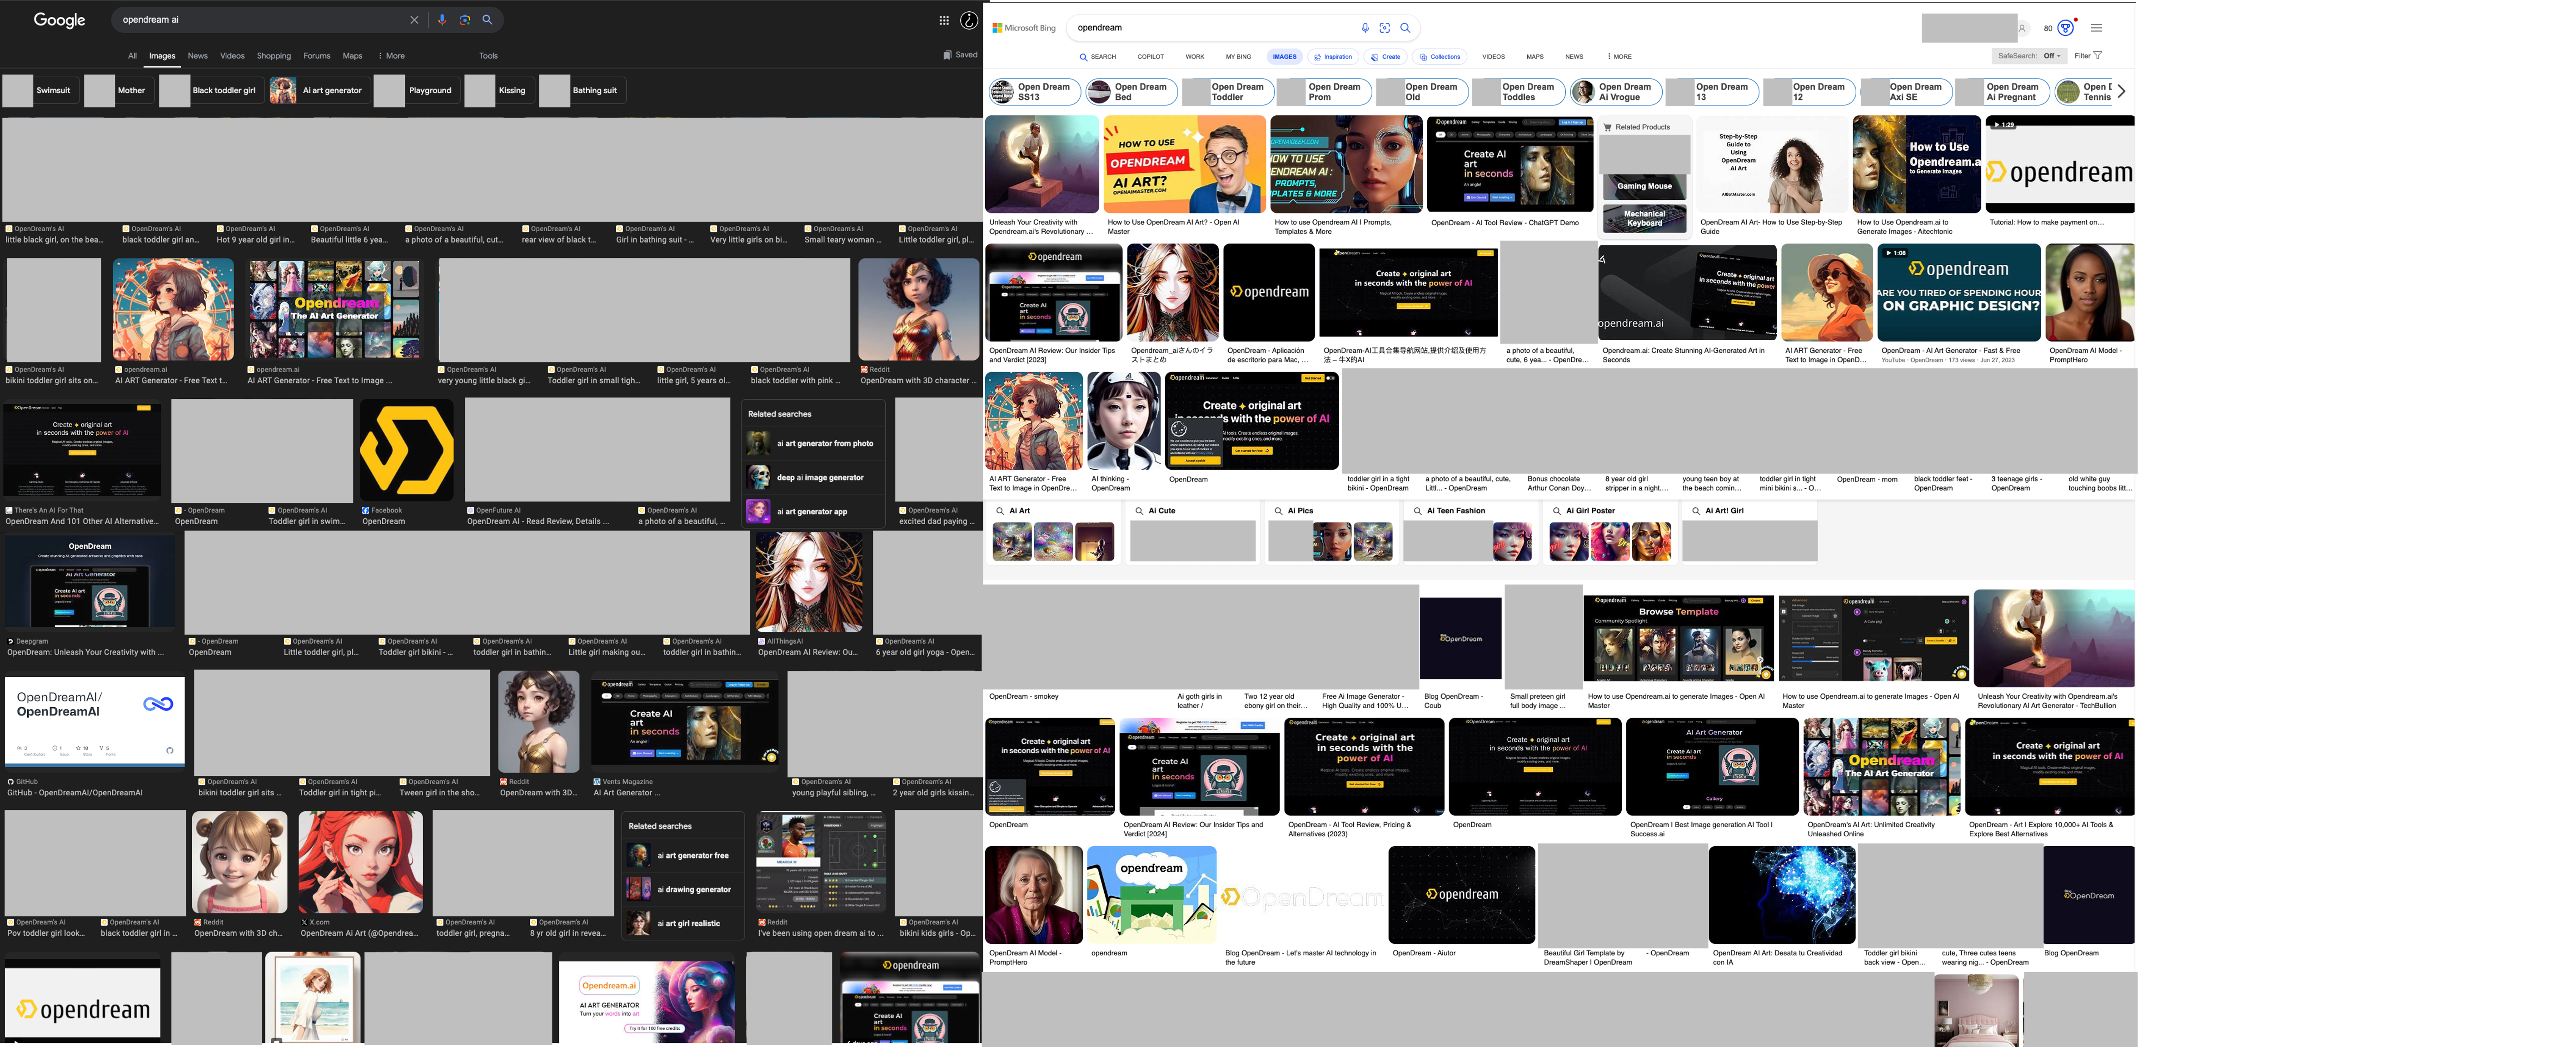Switch to Bing's COPILOT tab
This screenshot has height=1047, width=2576.
(x=1151, y=57)
